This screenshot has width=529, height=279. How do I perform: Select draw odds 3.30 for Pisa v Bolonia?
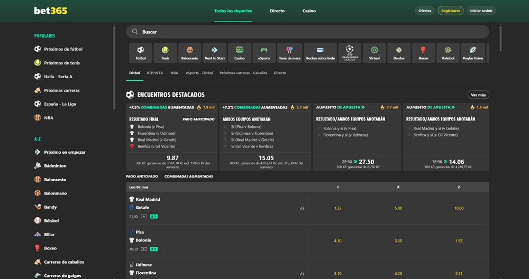[398, 241]
